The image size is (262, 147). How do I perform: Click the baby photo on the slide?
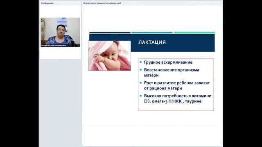[x=109, y=56]
